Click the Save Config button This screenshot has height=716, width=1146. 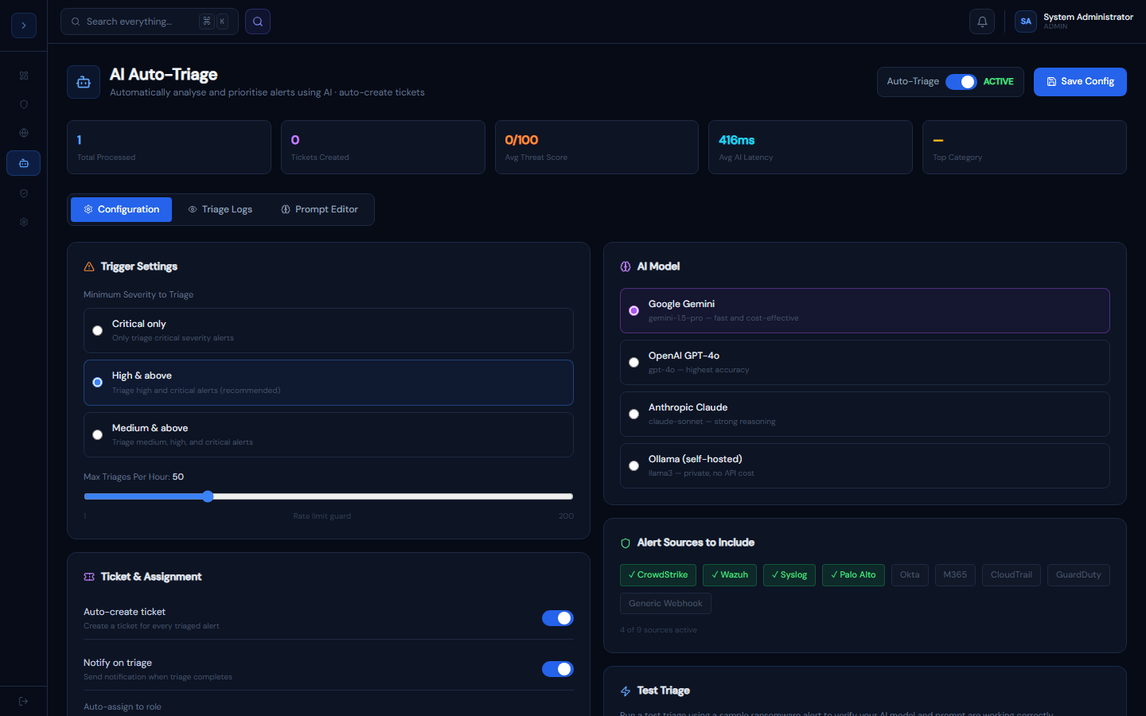point(1080,82)
